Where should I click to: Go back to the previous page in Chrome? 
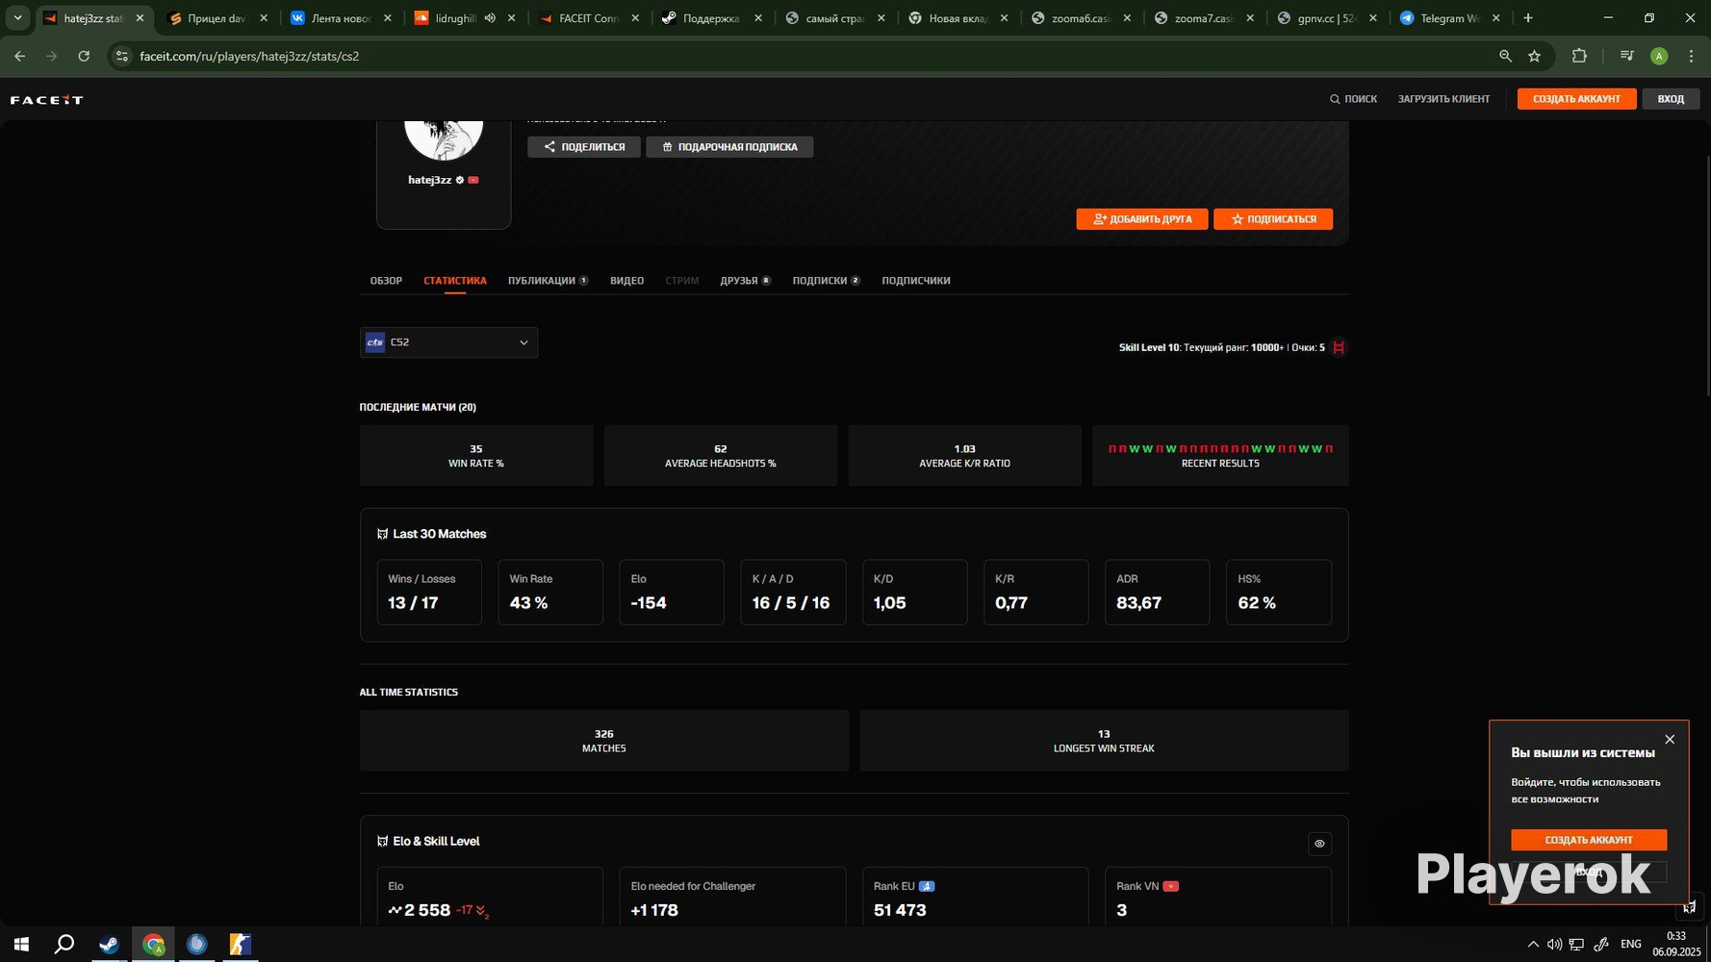(x=20, y=57)
